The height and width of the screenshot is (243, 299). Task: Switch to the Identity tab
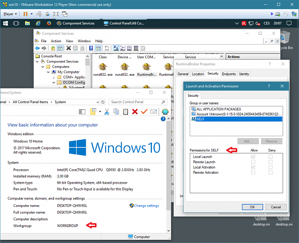tap(244, 74)
